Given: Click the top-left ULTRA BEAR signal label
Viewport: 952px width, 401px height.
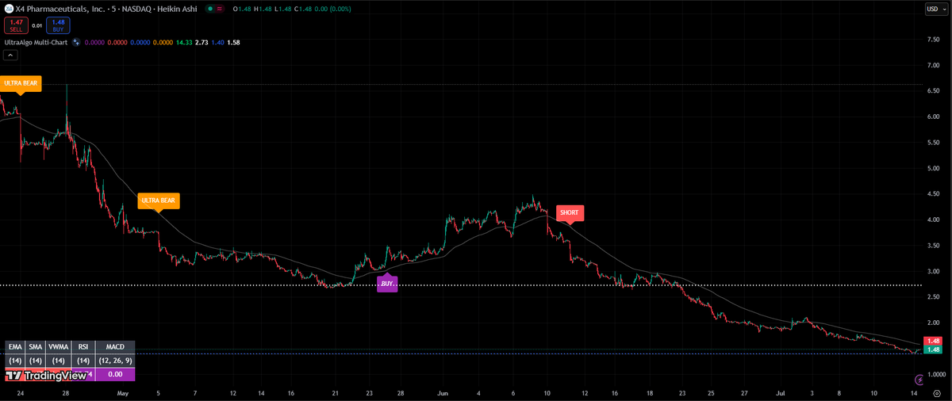Looking at the screenshot, I should pyautogui.click(x=20, y=82).
